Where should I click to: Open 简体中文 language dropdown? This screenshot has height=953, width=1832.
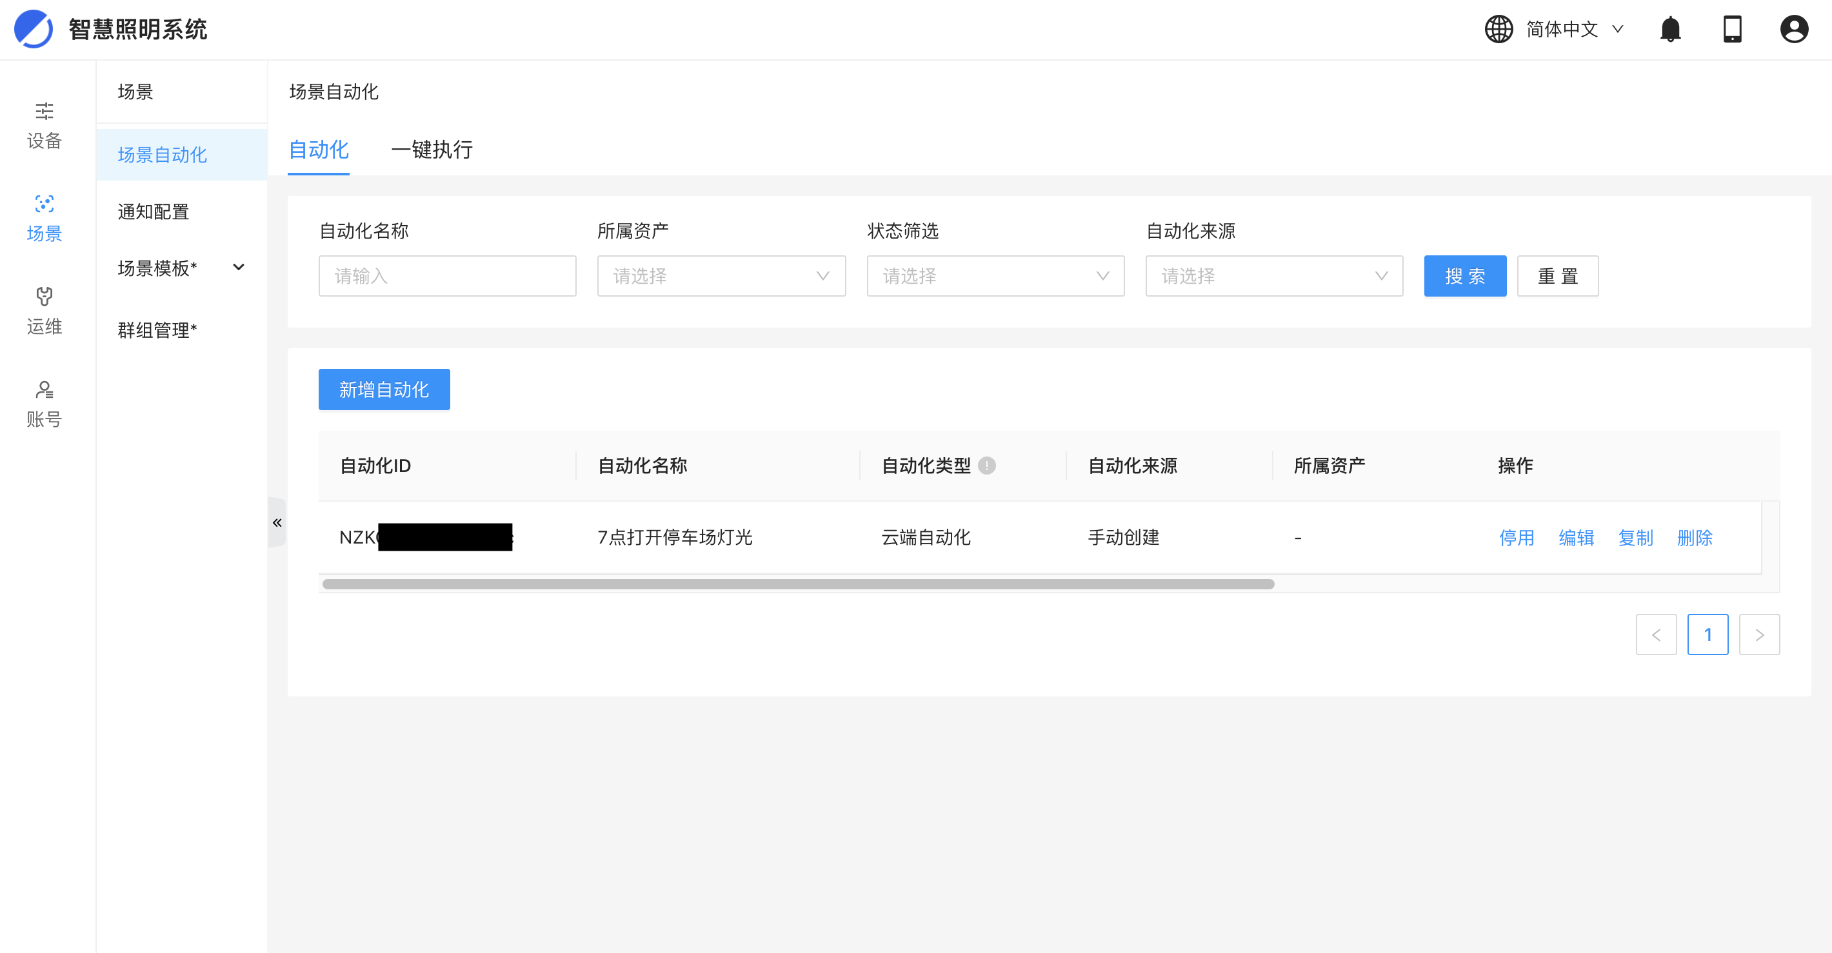[1575, 29]
